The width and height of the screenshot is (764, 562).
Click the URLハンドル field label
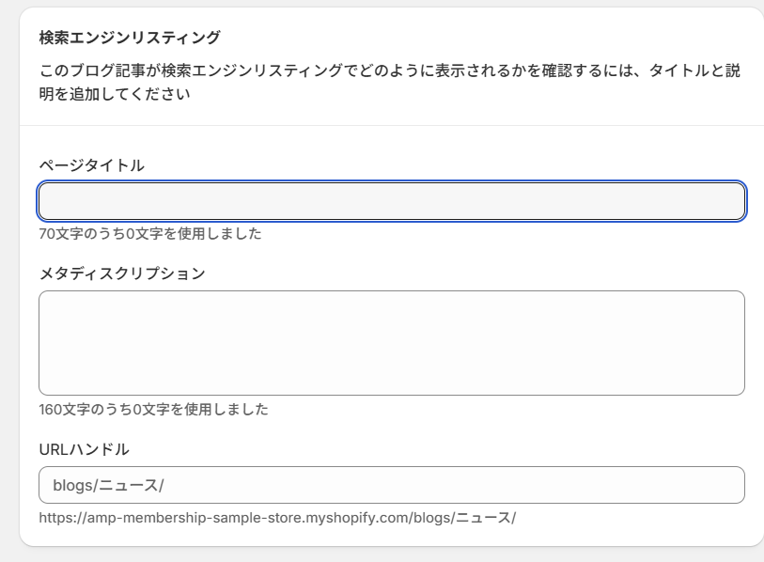click(84, 449)
